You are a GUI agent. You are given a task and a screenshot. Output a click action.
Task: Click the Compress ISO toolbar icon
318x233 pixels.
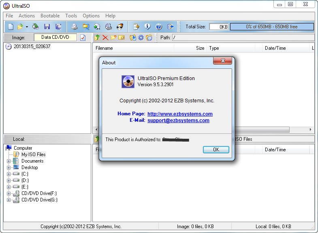click(86, 27)
